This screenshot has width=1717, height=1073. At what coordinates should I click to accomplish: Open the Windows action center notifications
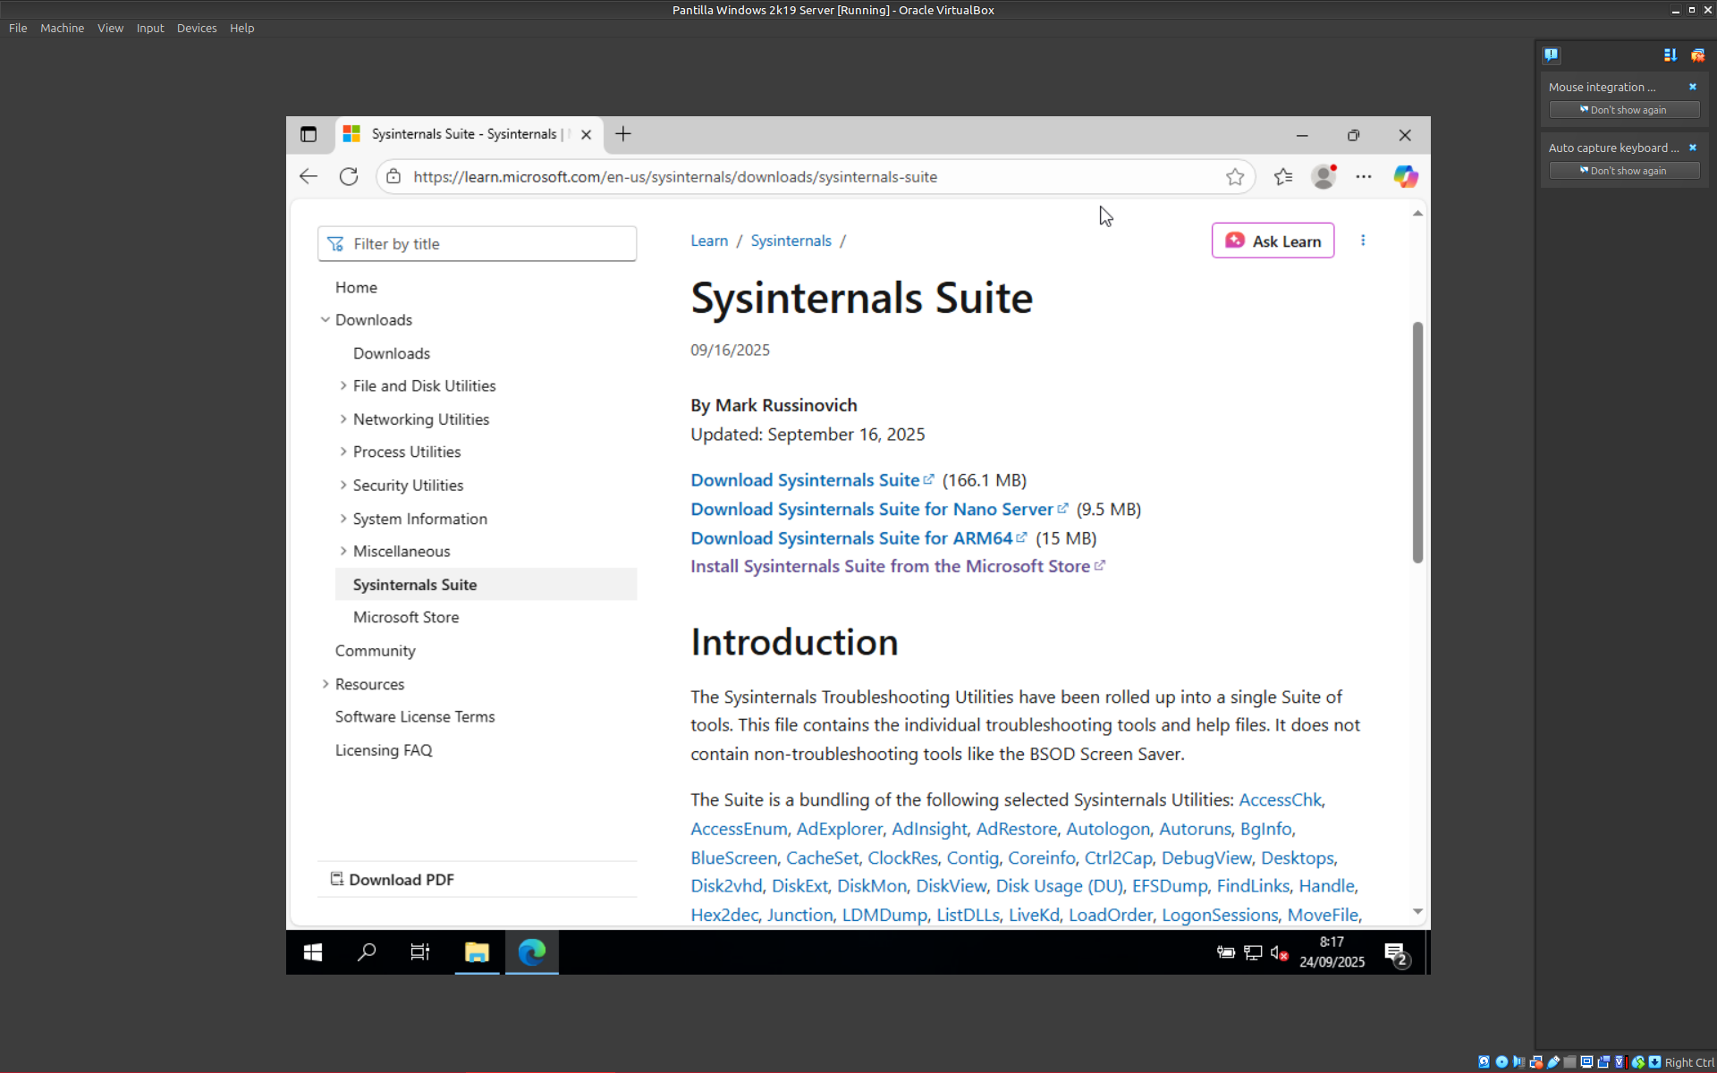pos(1395,953)
